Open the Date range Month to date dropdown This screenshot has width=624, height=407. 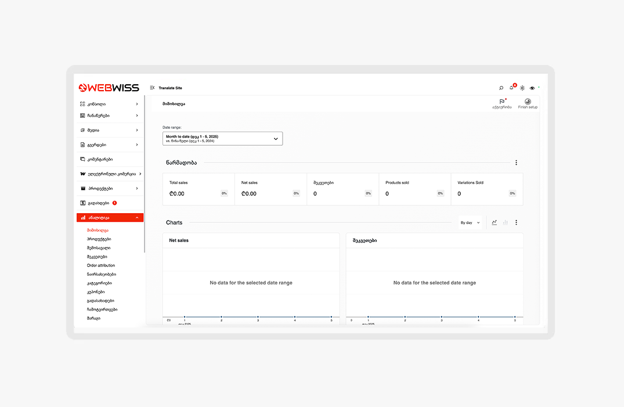click(x=222, y=138)
